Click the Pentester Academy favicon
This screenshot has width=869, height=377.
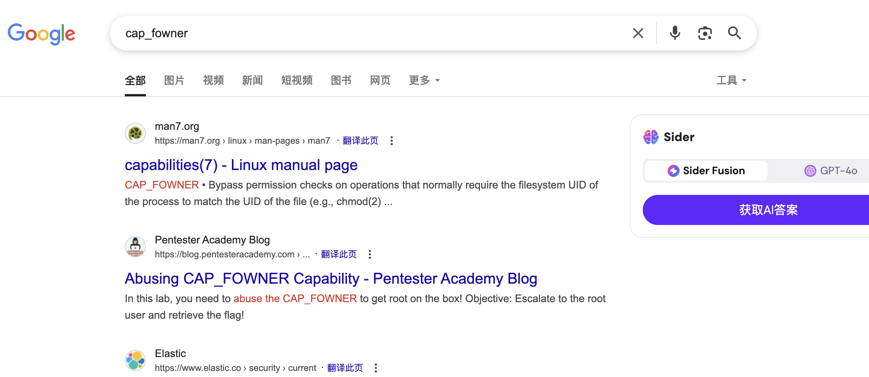pyautogui.click(x=135, y=247)
